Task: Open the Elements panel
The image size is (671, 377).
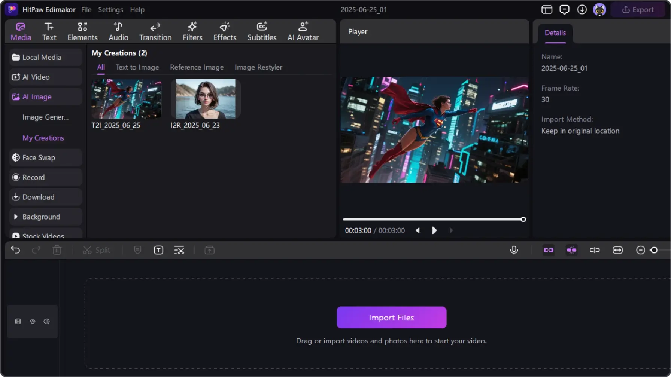Action: (82, 31)
